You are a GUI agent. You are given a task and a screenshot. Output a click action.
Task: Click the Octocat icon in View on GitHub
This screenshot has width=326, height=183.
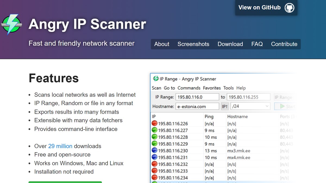click(x=290, y=8)
